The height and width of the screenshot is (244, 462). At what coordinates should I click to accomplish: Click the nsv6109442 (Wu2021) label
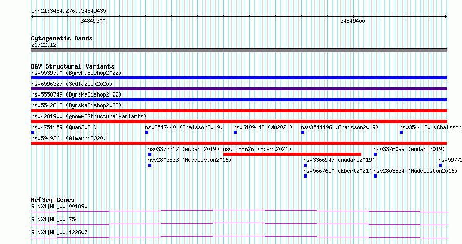tap(263, 127)
